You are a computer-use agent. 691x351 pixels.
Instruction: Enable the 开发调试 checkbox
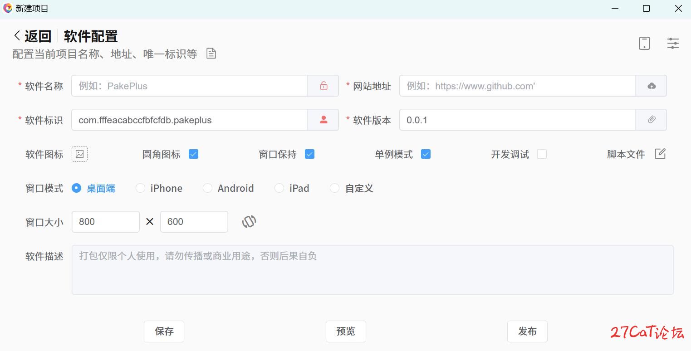pos(542,154)
